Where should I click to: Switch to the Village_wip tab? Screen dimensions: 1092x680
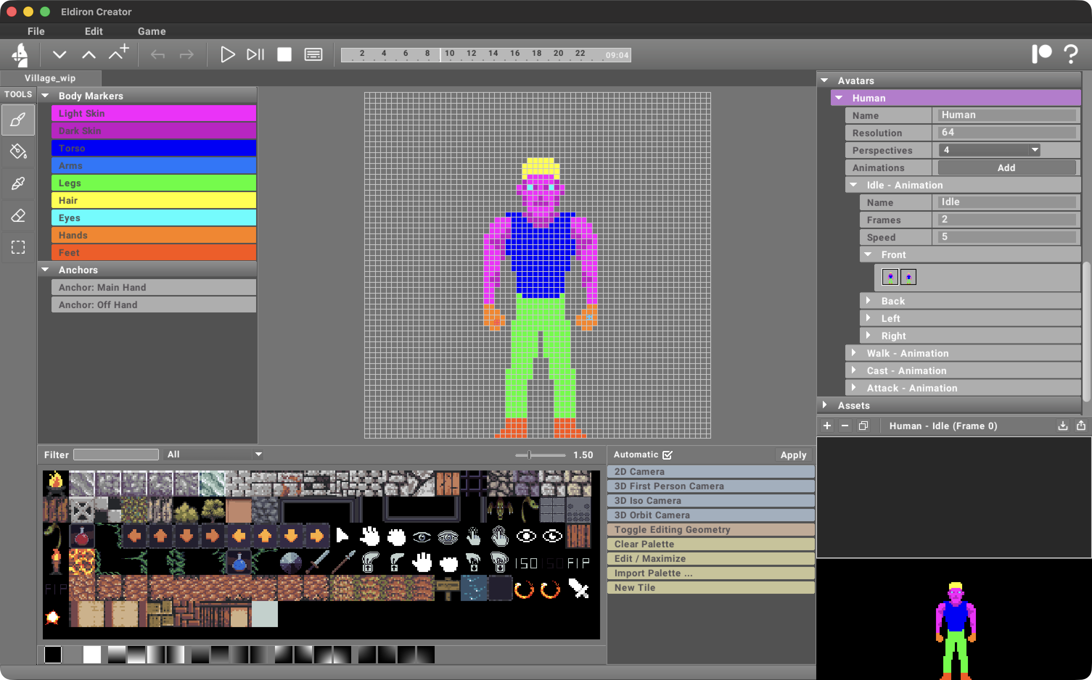click(x=50, y=78)
